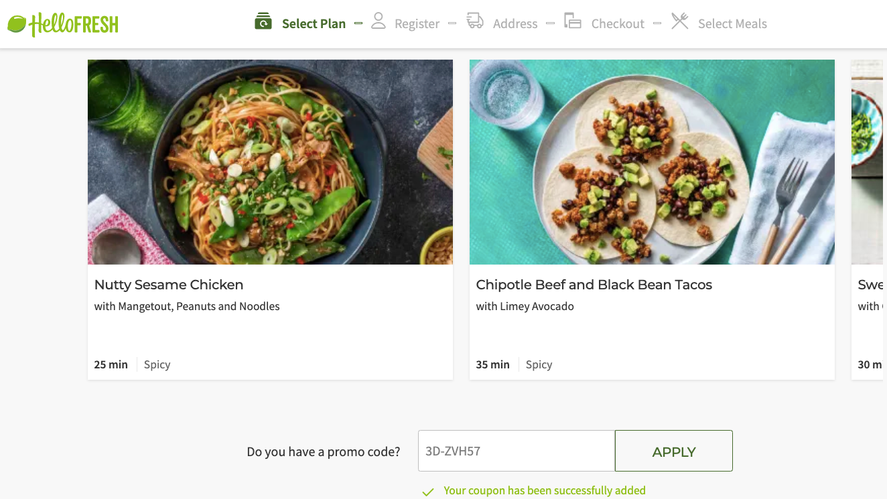Screen dimensions: 887x499
Task: Click the checkmark beside the coupon confirmation
Action: pyautogui.click(x=427, y=491)
